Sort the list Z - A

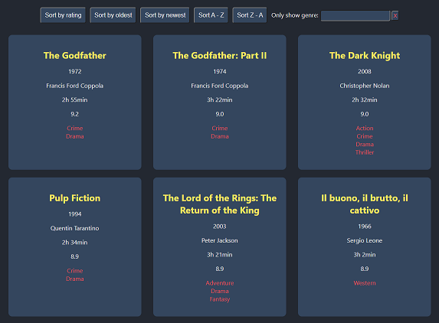pos(250,15)
